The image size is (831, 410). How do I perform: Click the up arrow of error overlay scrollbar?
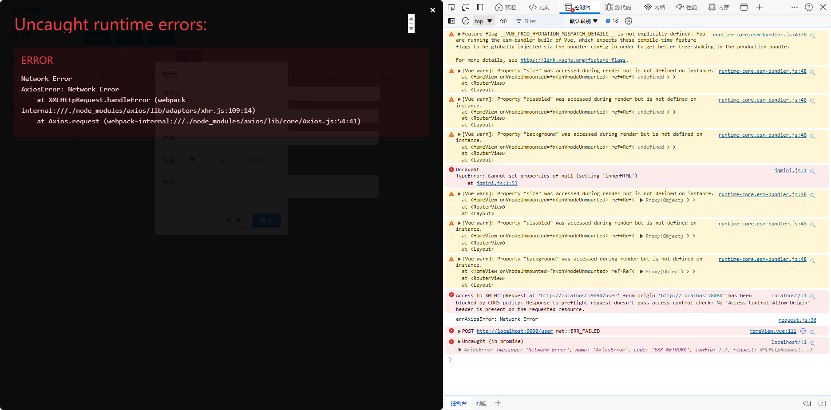coord(412,19)
